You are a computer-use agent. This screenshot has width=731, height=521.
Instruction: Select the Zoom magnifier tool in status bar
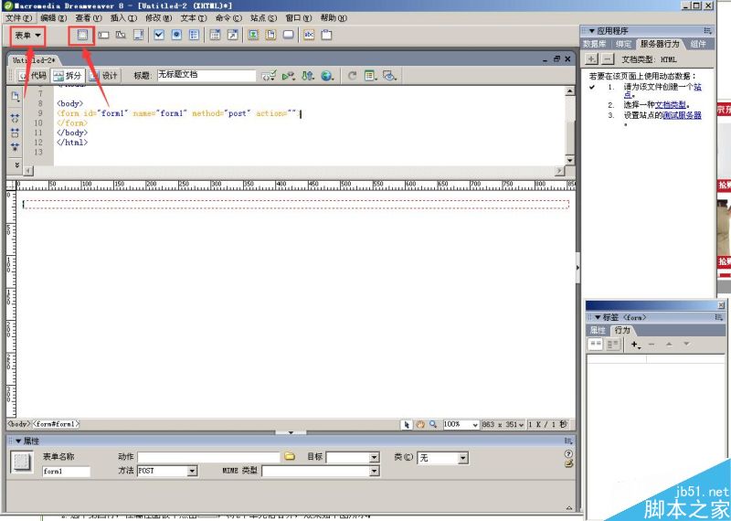(x=432, y=424)
